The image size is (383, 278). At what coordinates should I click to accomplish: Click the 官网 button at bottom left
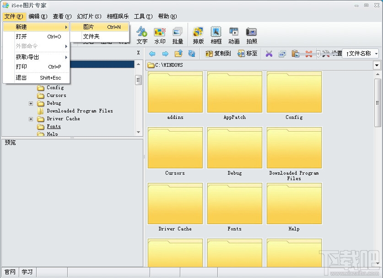[9, 272]
